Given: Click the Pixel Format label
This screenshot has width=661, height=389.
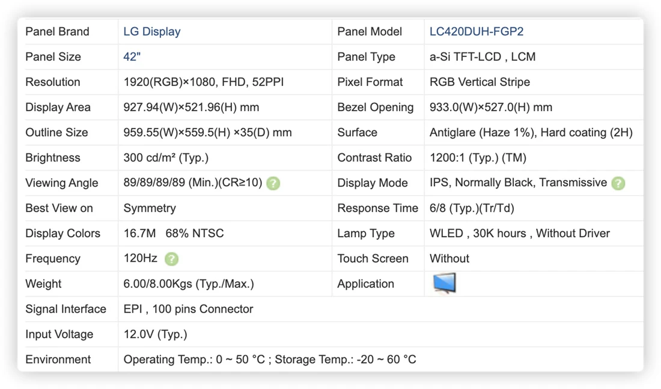Looking at the screenshot, I should click(370, 82).
